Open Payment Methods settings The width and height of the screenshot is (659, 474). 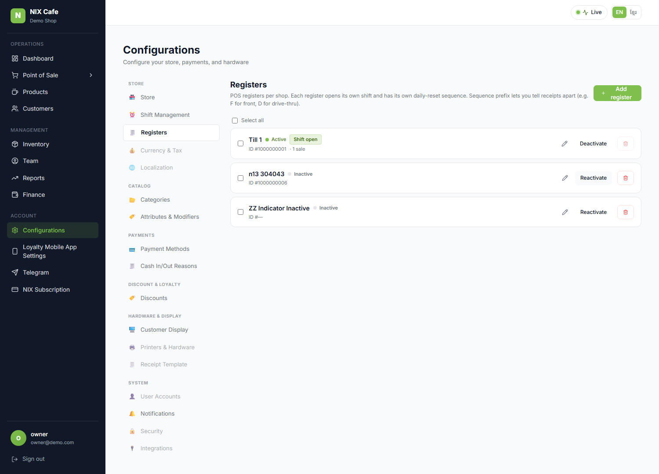[171, 249]
